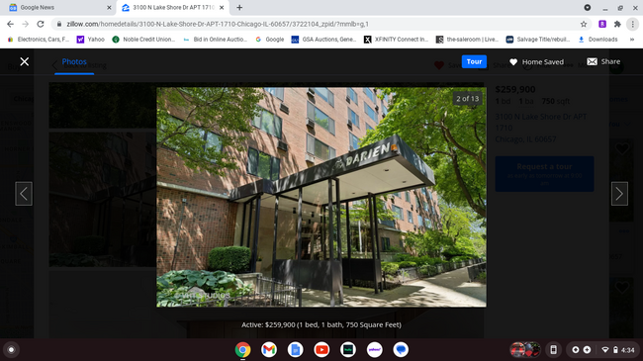Open the XFINITY Connect bookmark
Image resolution: width=643 pixels, height=361 pixels.
396,40
